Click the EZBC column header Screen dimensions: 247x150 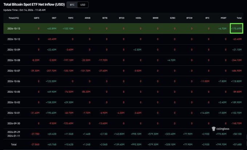coord(173,18)
